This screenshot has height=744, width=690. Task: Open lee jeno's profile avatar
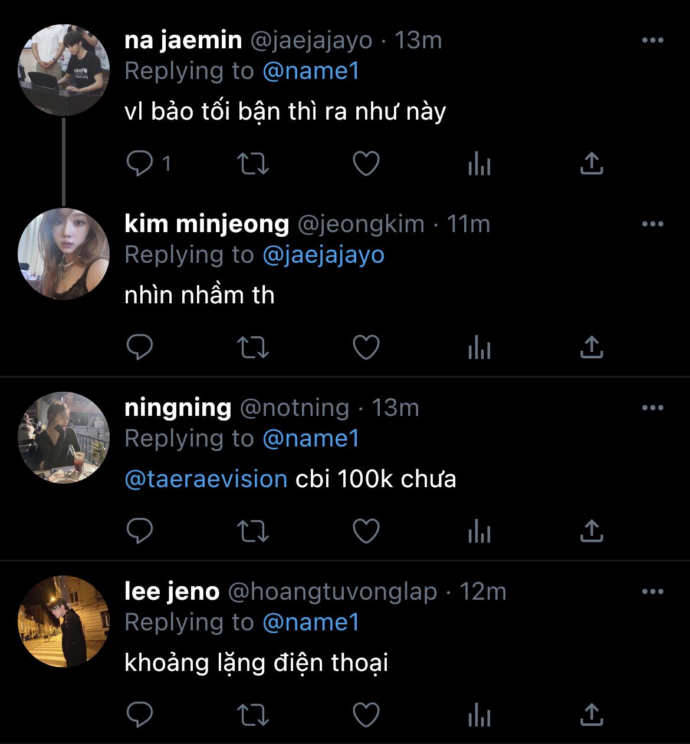(x=64, y=621)
